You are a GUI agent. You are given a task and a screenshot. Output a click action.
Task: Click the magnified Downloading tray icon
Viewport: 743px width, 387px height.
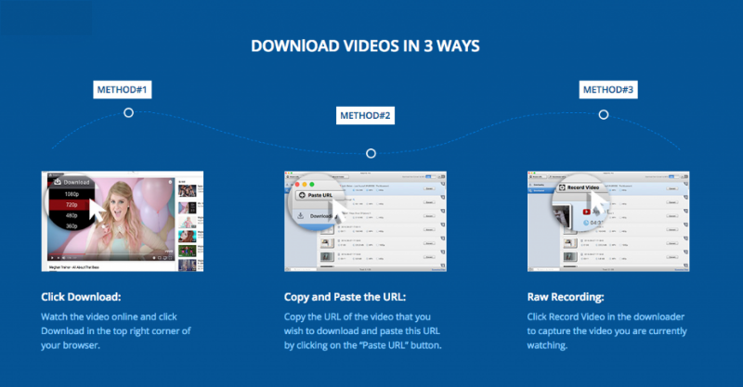pos(303,217)
